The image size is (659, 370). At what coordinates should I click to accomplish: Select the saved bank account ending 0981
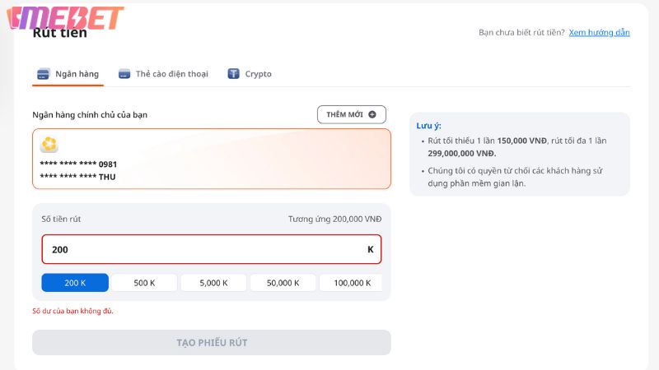[212, 159]
